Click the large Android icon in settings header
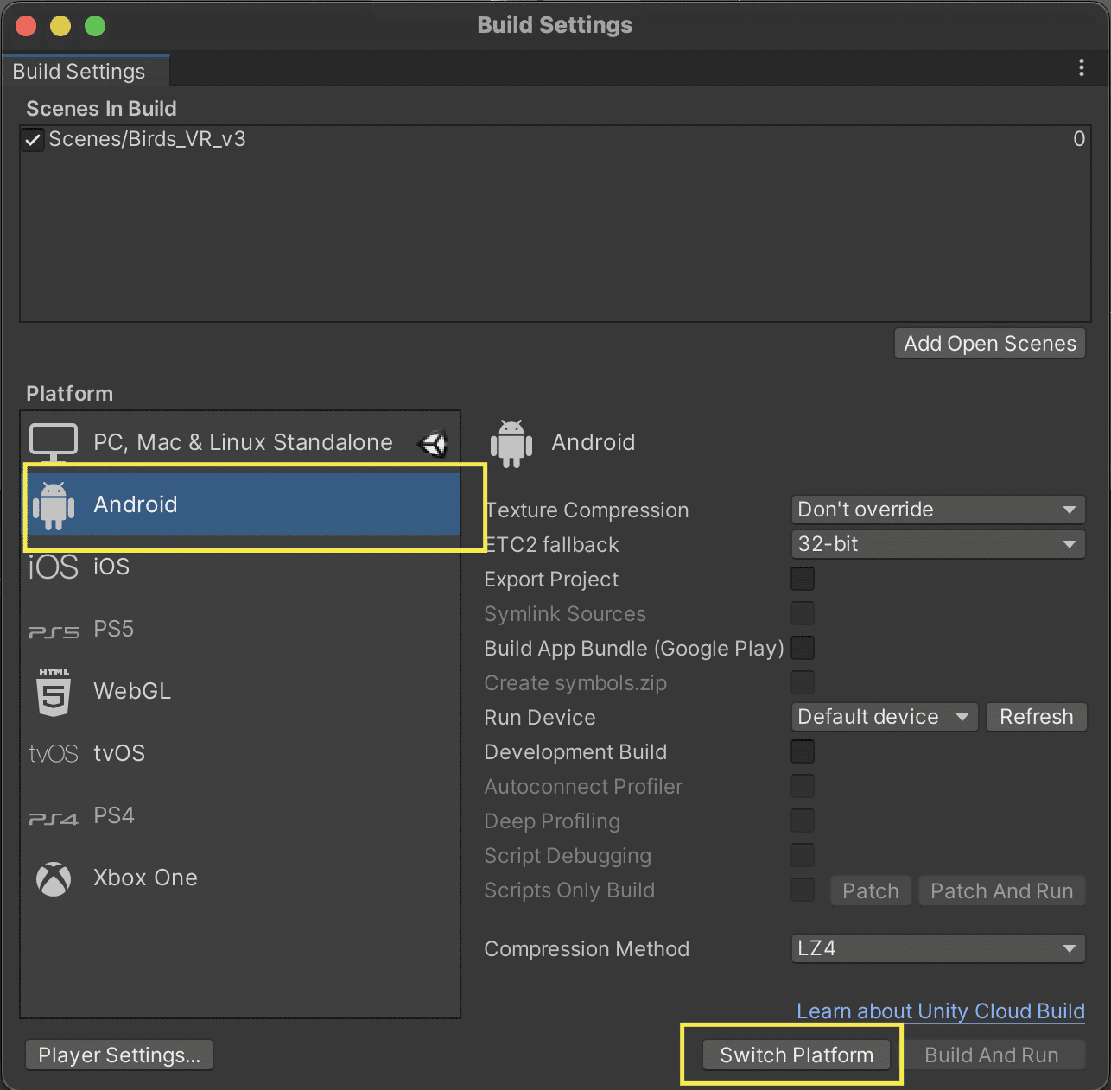 (511, 444)
